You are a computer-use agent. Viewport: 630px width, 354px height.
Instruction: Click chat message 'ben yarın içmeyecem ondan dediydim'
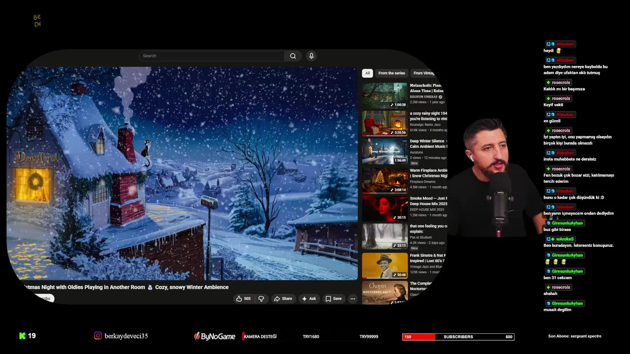(578, 213)
